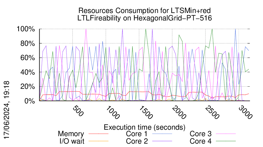The image size is (263, 147).
Task: Click the chart title 'Resources Consumption for LTSMin+red'
Action: [144, 11]
